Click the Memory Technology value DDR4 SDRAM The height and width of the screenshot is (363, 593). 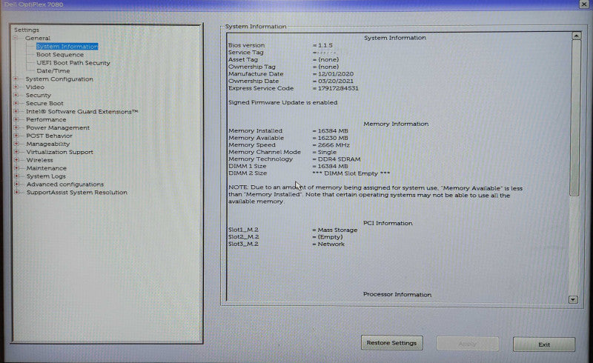[x=339, y=159]
